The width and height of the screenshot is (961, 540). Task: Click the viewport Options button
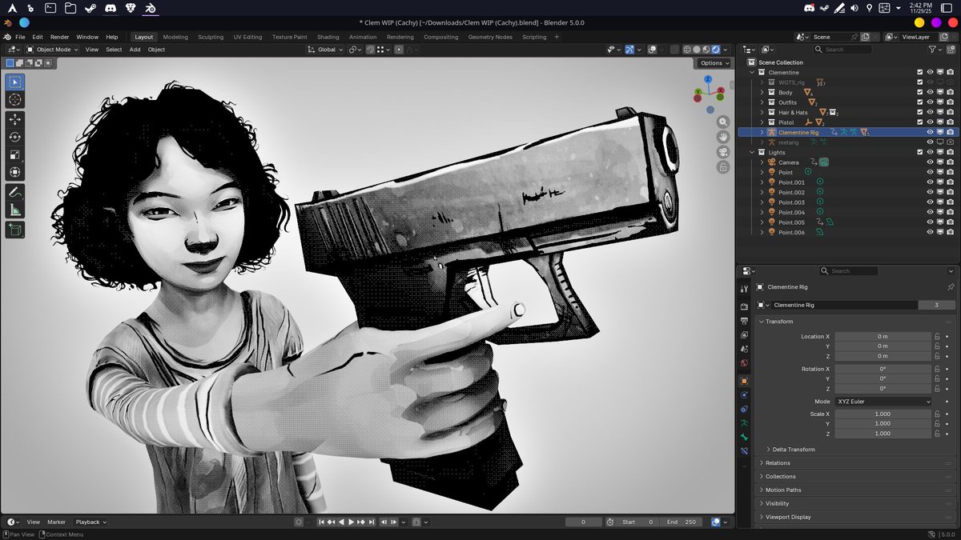coord(714,63)
